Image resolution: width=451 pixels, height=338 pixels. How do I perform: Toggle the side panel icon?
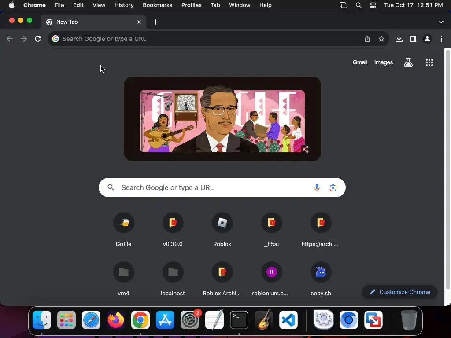point(413,39)
